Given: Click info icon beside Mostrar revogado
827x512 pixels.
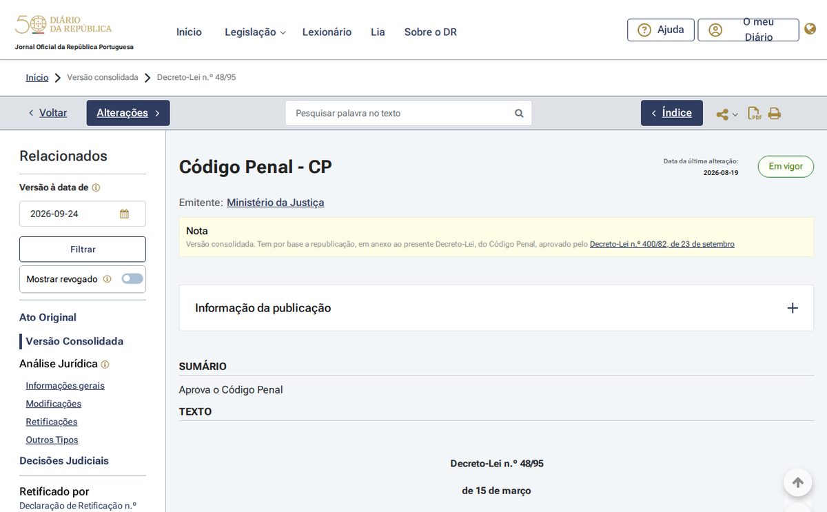Looking at the screenshot, I should [x=107, y=279].
